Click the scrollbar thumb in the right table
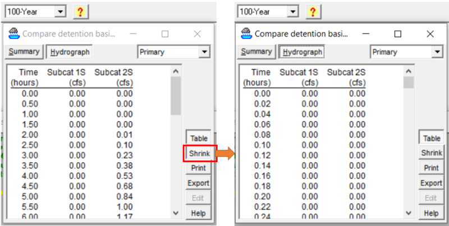Screen dimensions: 449x226 tap(409, 83)
